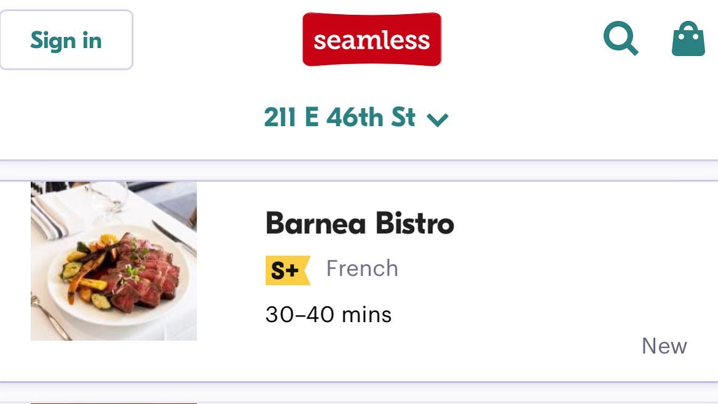Click the chevron beside 211 E 46th St

click(438, 119)
